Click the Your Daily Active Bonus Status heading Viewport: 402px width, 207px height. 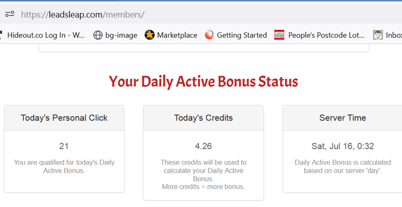[x=203, y=82]
